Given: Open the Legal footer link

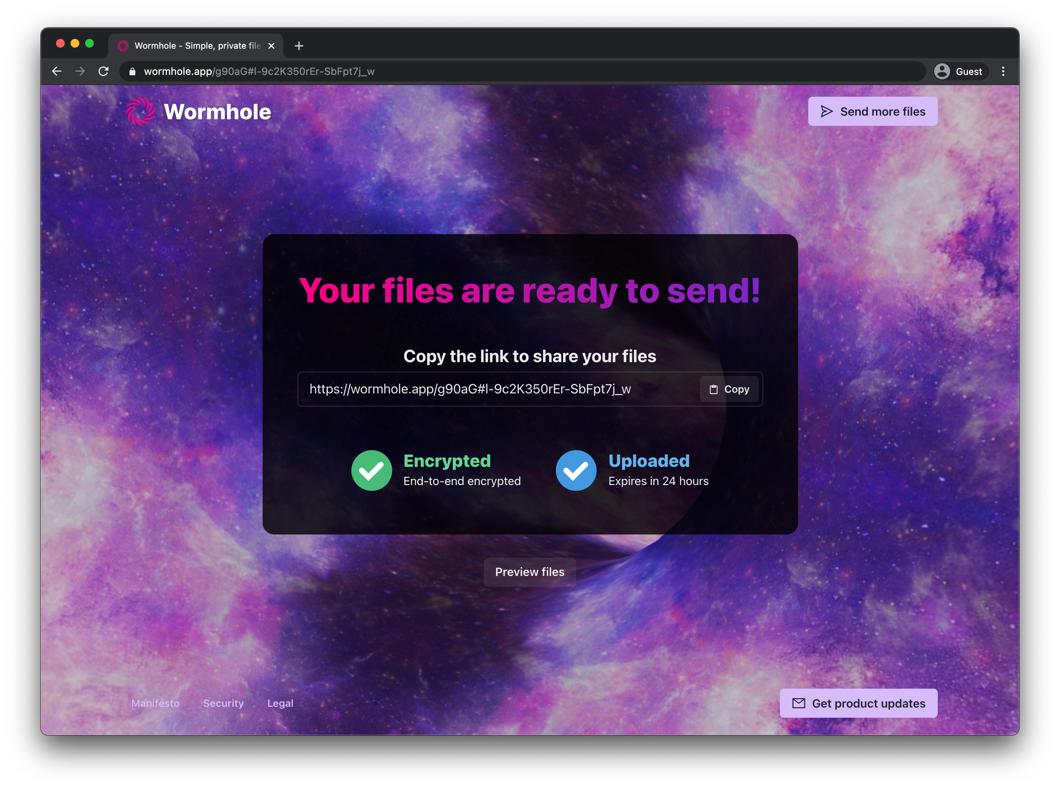Looking at the screenshot, I should coord(280,703).
